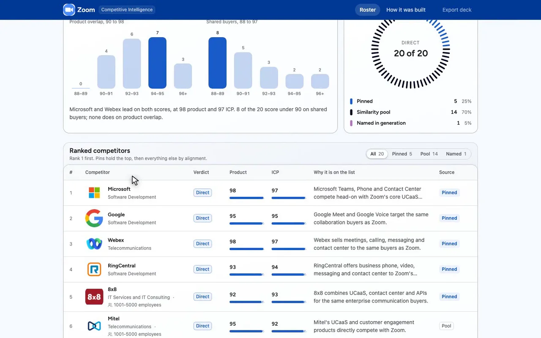Switch filter to Pinned 5

click(402, 154)
